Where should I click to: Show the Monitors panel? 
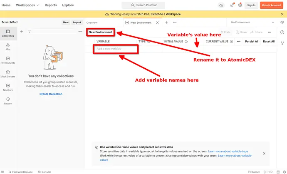click(7, 87)
